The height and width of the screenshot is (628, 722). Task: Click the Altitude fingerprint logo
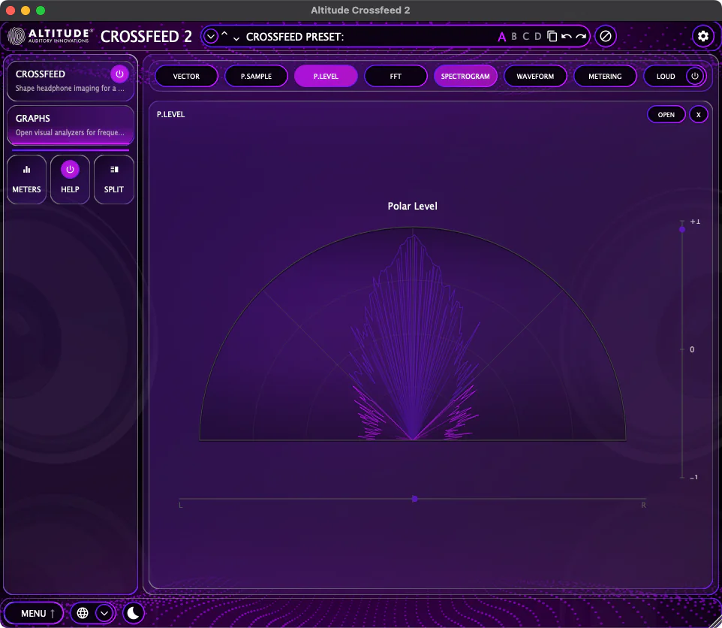point(16,36)
